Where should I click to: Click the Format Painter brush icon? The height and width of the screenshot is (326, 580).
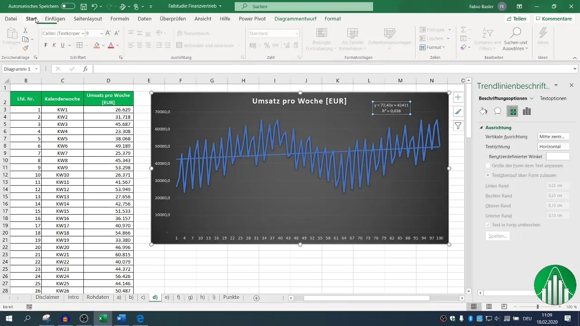pyautogui.click(x=25, y=48)
